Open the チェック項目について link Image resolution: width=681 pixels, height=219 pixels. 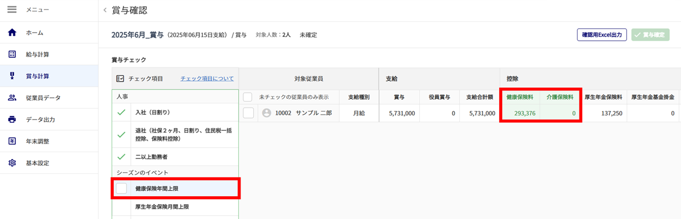click(207, 79)
